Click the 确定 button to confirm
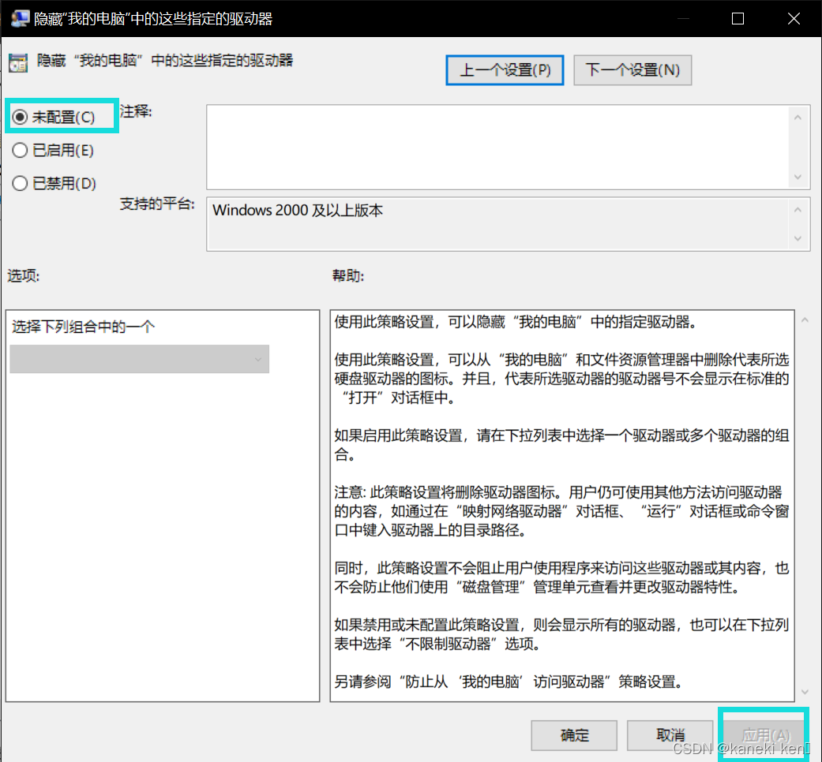This screenshot has height=762, width=822. coord(574,735)
